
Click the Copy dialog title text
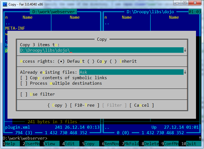(102, 39)
